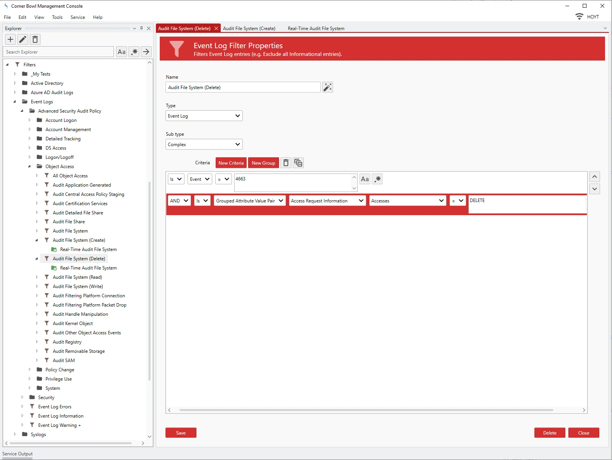The image size is (612, 460).
Task: Click the duplicate criteria copy icon
Action: tap(298, 163)
